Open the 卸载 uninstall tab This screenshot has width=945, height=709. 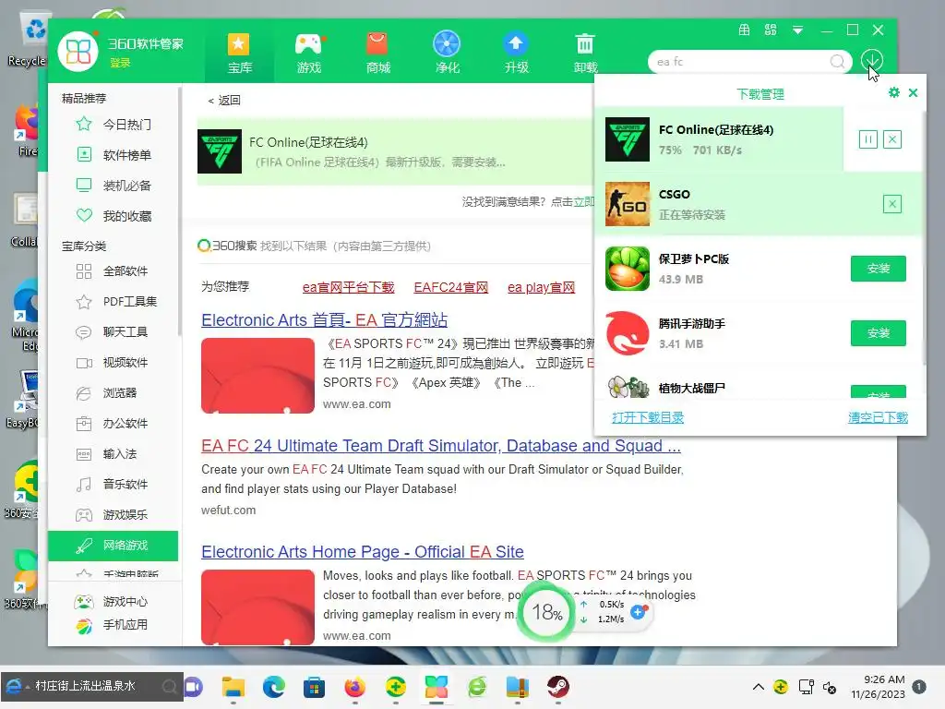coord(585,53)
